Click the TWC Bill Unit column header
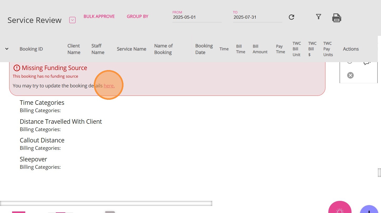 click(297, 49)
